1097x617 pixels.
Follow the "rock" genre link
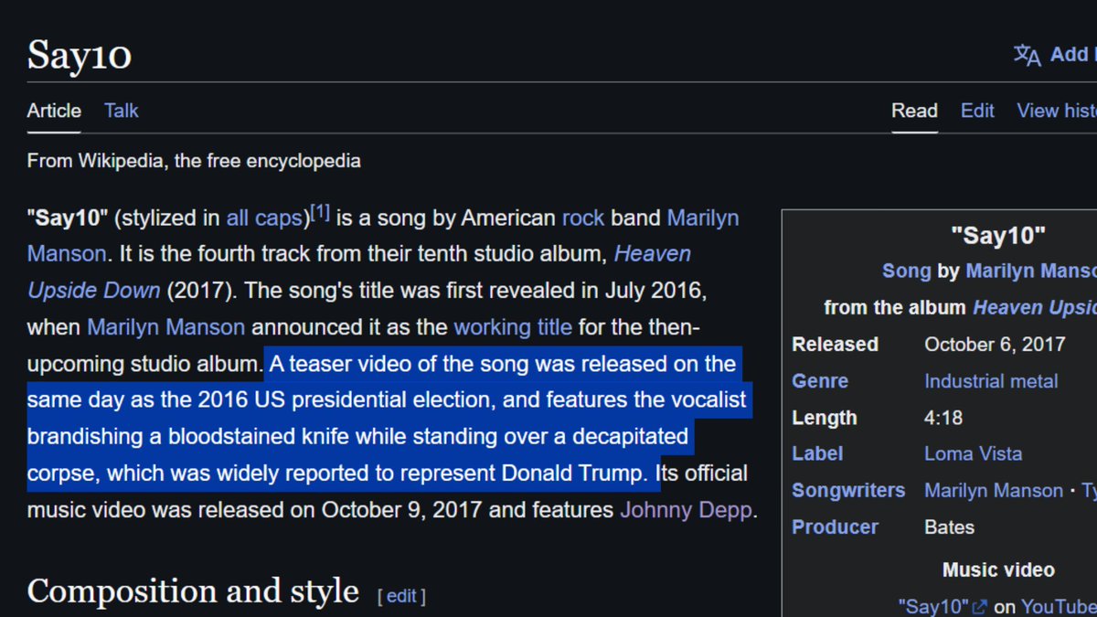pos(583,218)
